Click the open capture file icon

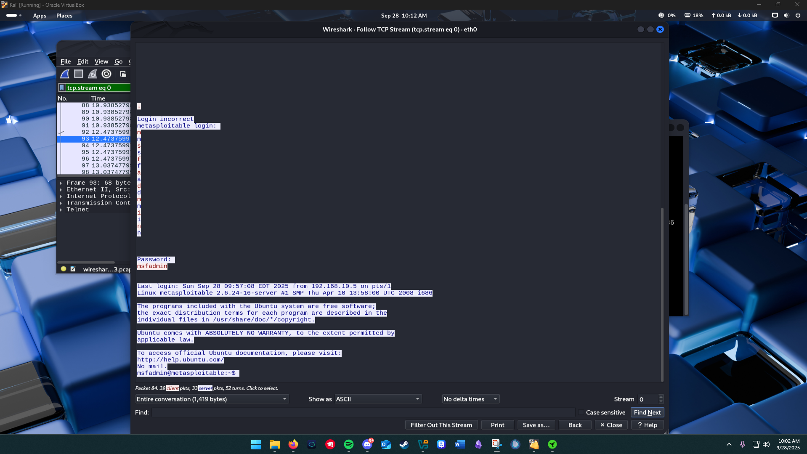coord(123,74)
